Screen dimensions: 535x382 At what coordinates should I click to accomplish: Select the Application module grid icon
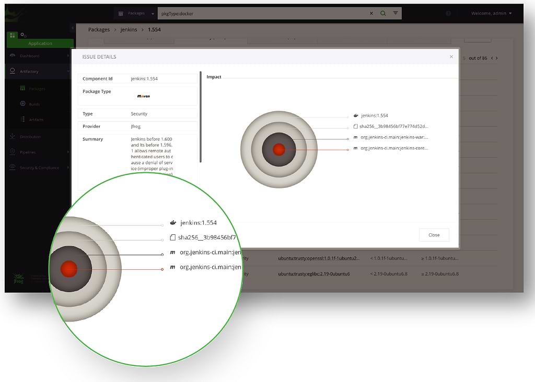(13, 35)
